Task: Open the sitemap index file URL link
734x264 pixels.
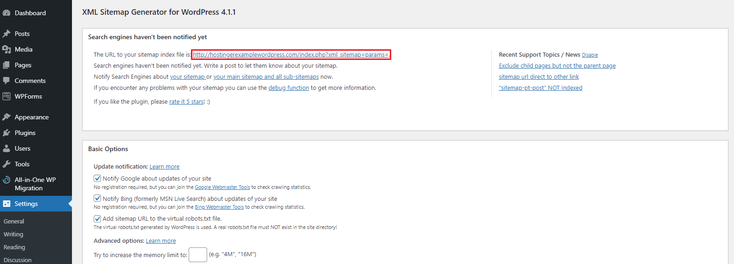Action: 291,55
